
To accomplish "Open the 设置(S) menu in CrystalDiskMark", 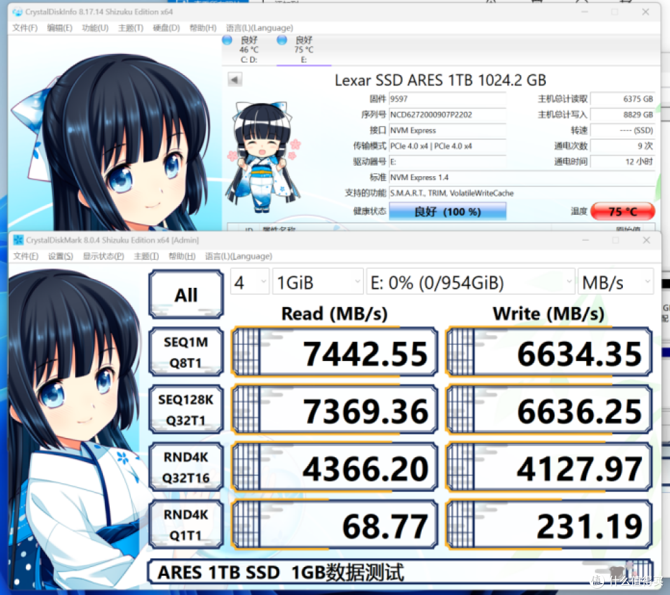I will [x=60, y=256].
